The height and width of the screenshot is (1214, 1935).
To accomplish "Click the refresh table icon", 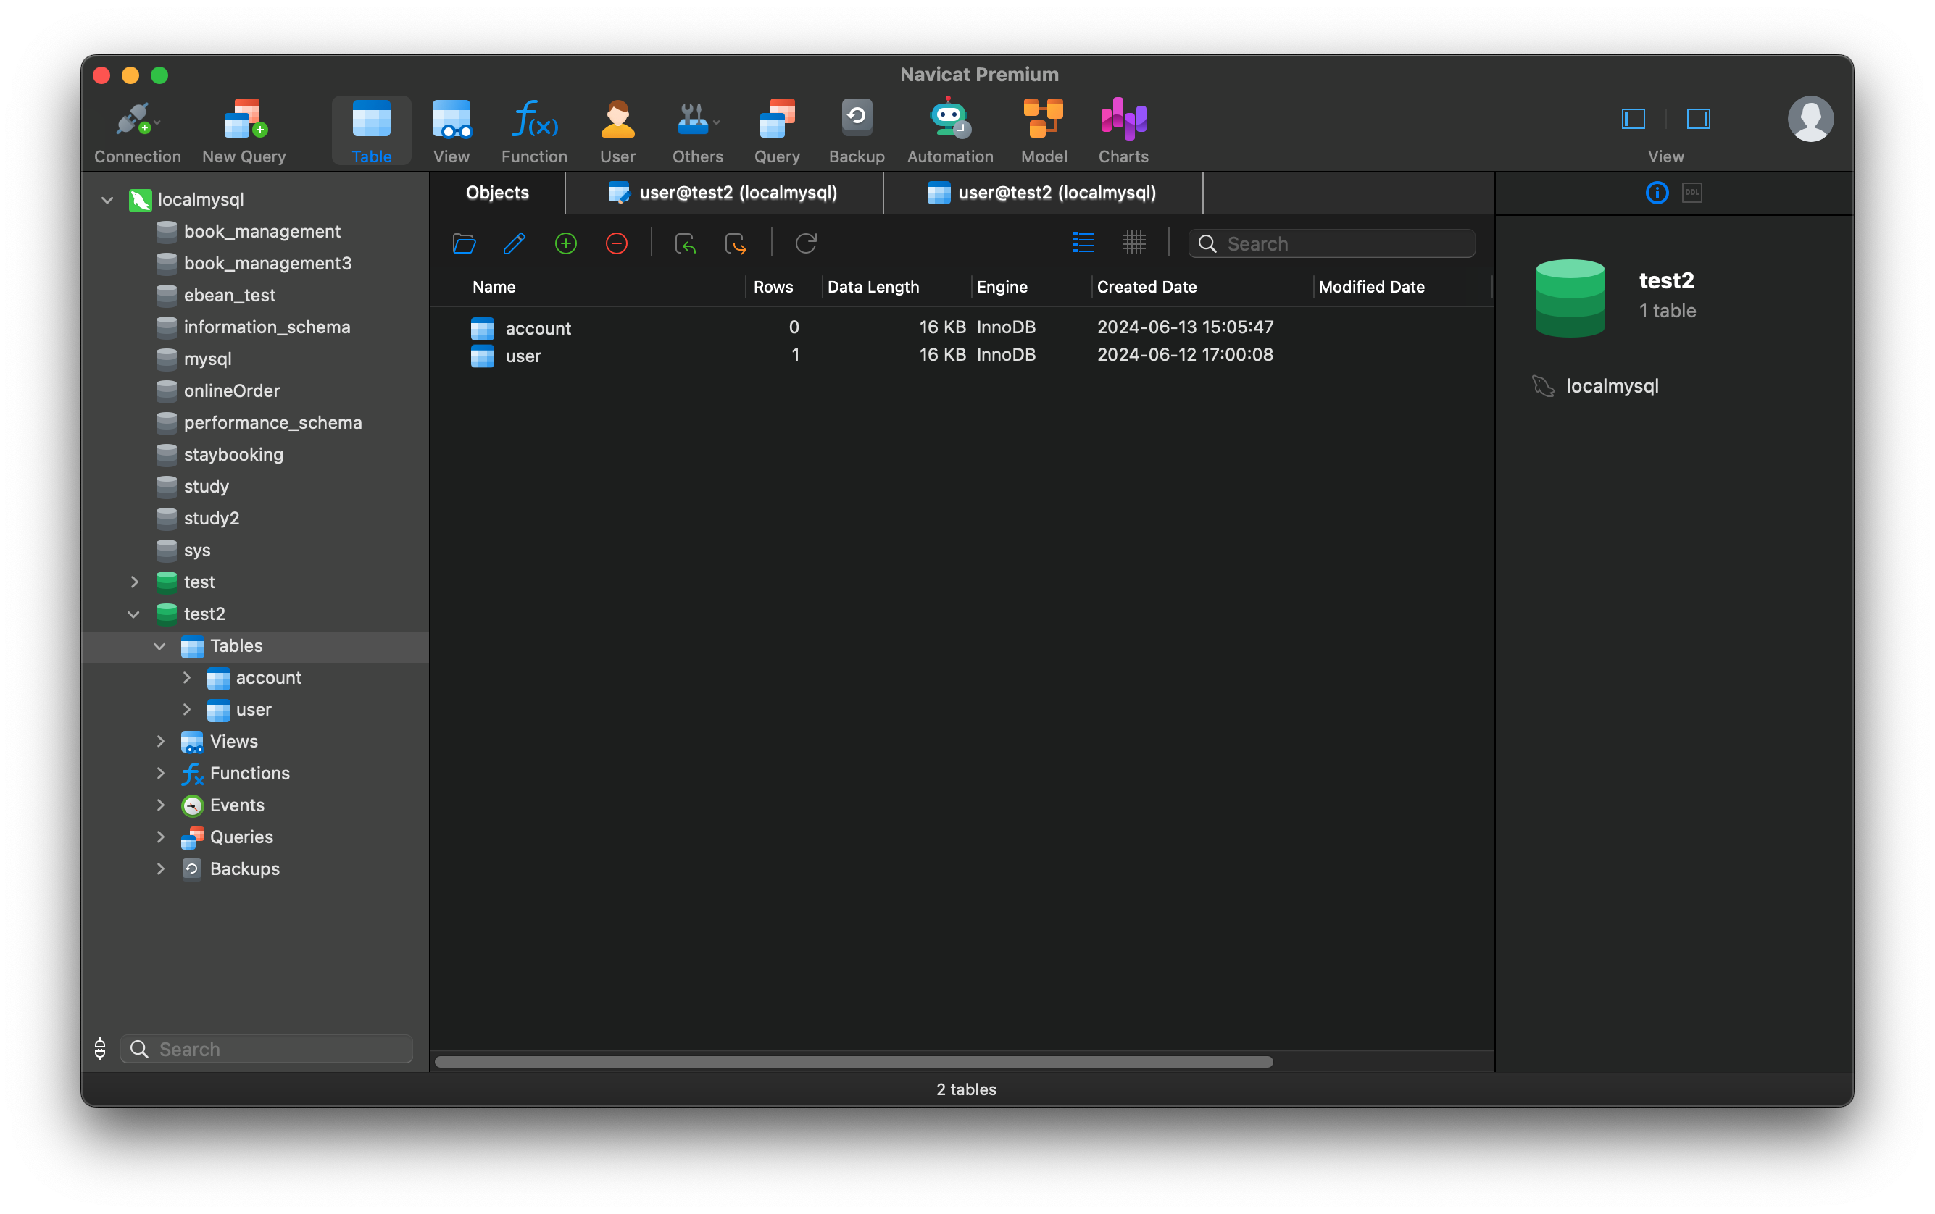I will [807, 243].
